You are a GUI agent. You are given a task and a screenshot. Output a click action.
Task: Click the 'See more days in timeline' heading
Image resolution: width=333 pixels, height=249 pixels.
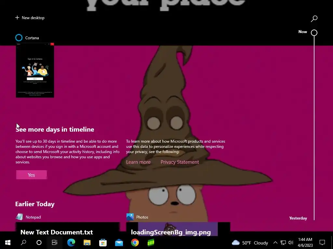tap(55, 129)
